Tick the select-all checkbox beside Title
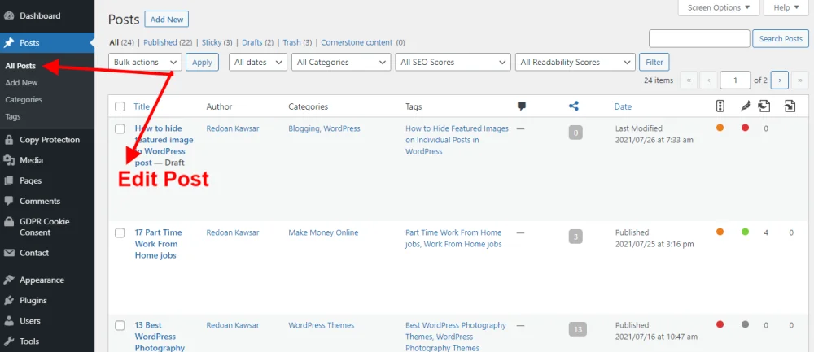The height and width of the screenshot is (352, 814). 120,106
